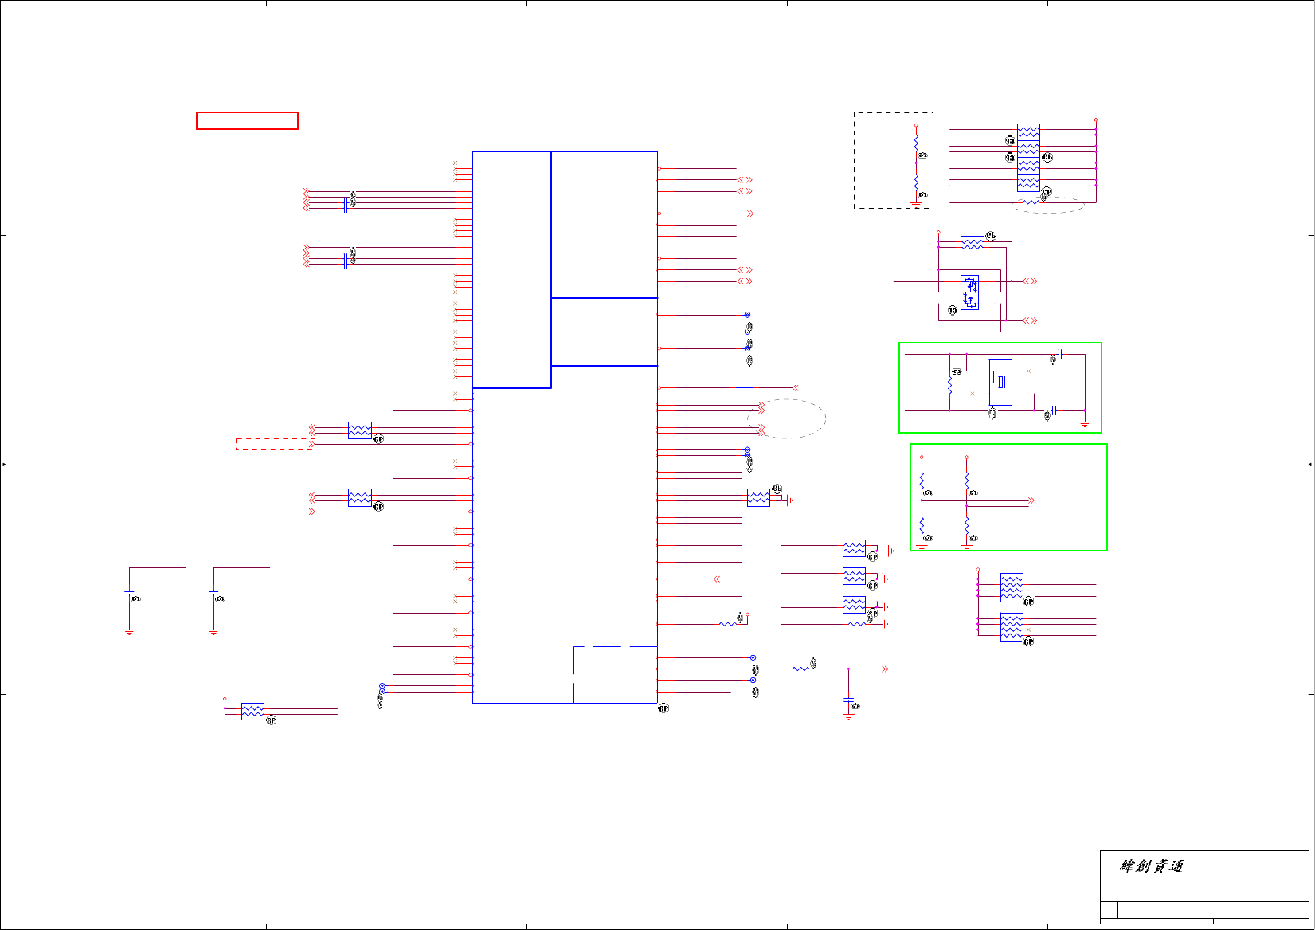Click the 緯創資通 company name in title block

[1152, 866]
